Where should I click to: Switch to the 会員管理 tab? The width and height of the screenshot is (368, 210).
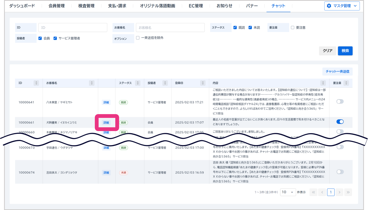tap(57, 6)
